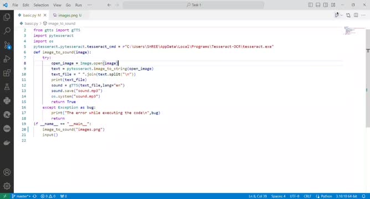This screenshot has width=370, height=199.
Task: Select Python language mode in status bar
Action: [326, 196]
